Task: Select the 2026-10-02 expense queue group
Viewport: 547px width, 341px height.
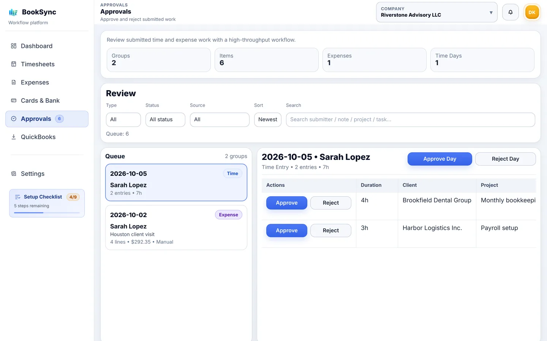Action: [176, 227]
